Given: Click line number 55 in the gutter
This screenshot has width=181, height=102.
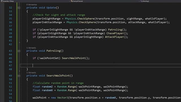Looking at the screenshot, I should [x=10, y=98].
